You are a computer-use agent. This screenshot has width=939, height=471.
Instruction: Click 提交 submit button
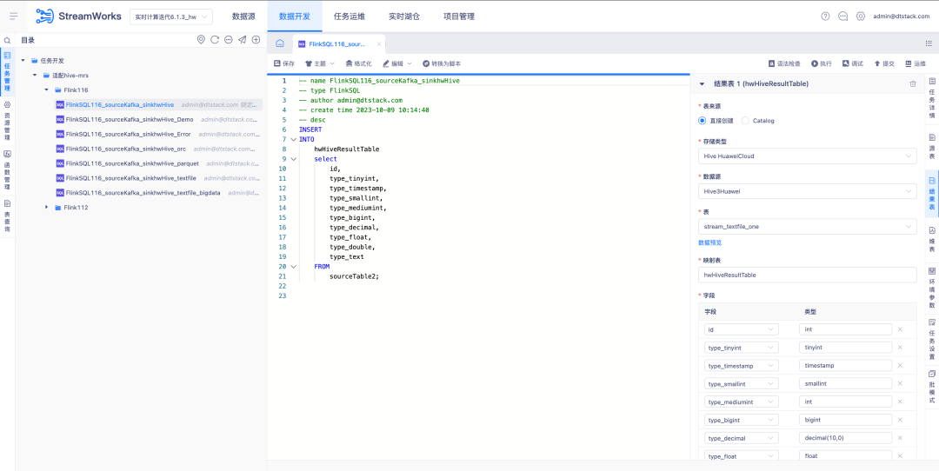pos(884,63)
